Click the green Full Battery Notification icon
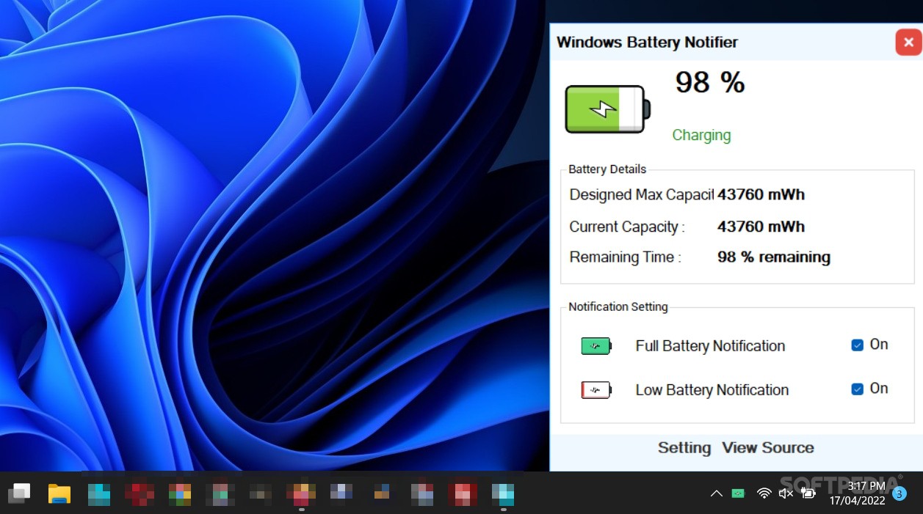The image size is (923, 514). [596, 346]
